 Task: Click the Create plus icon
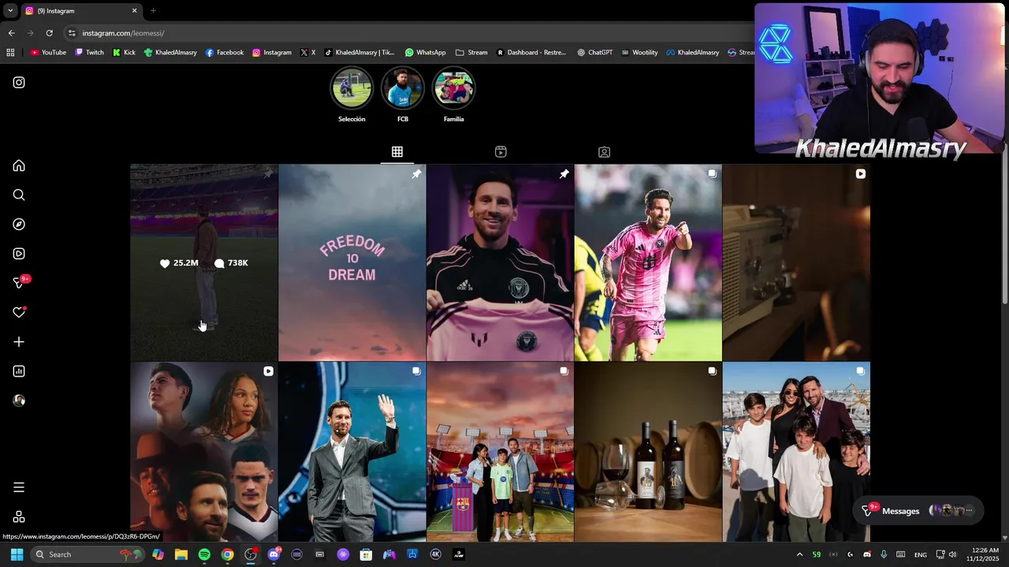19,342
